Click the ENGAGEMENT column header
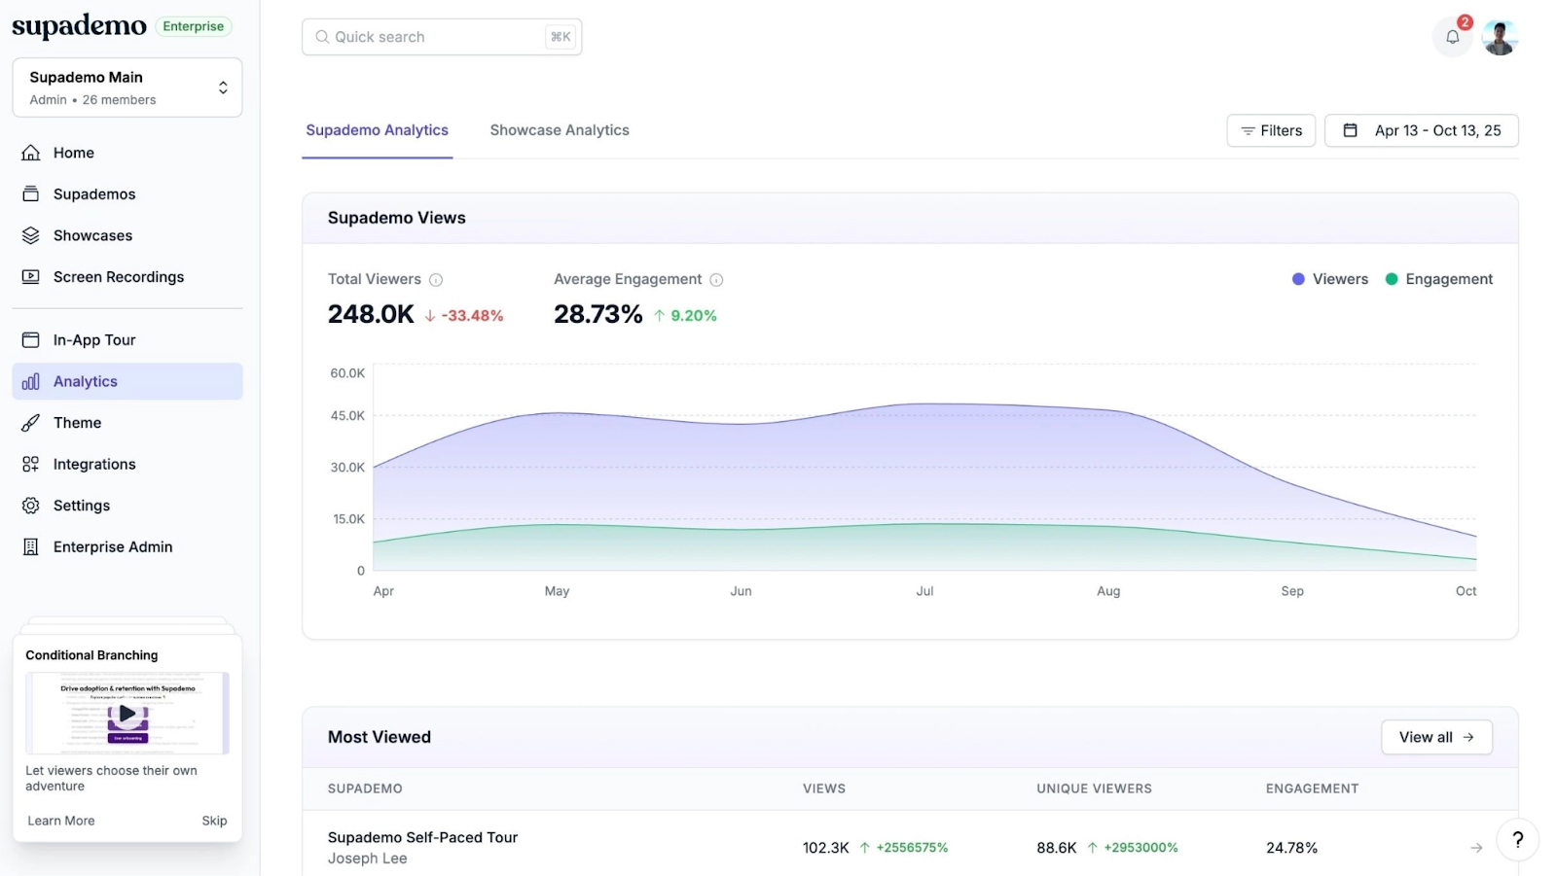1557x876 pixels. pyautogui.click(x=1312, y=788)
